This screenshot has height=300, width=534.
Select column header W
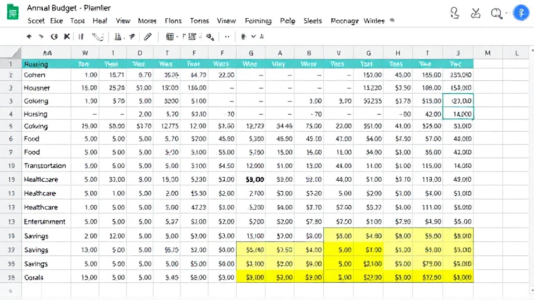click(85, 53)
